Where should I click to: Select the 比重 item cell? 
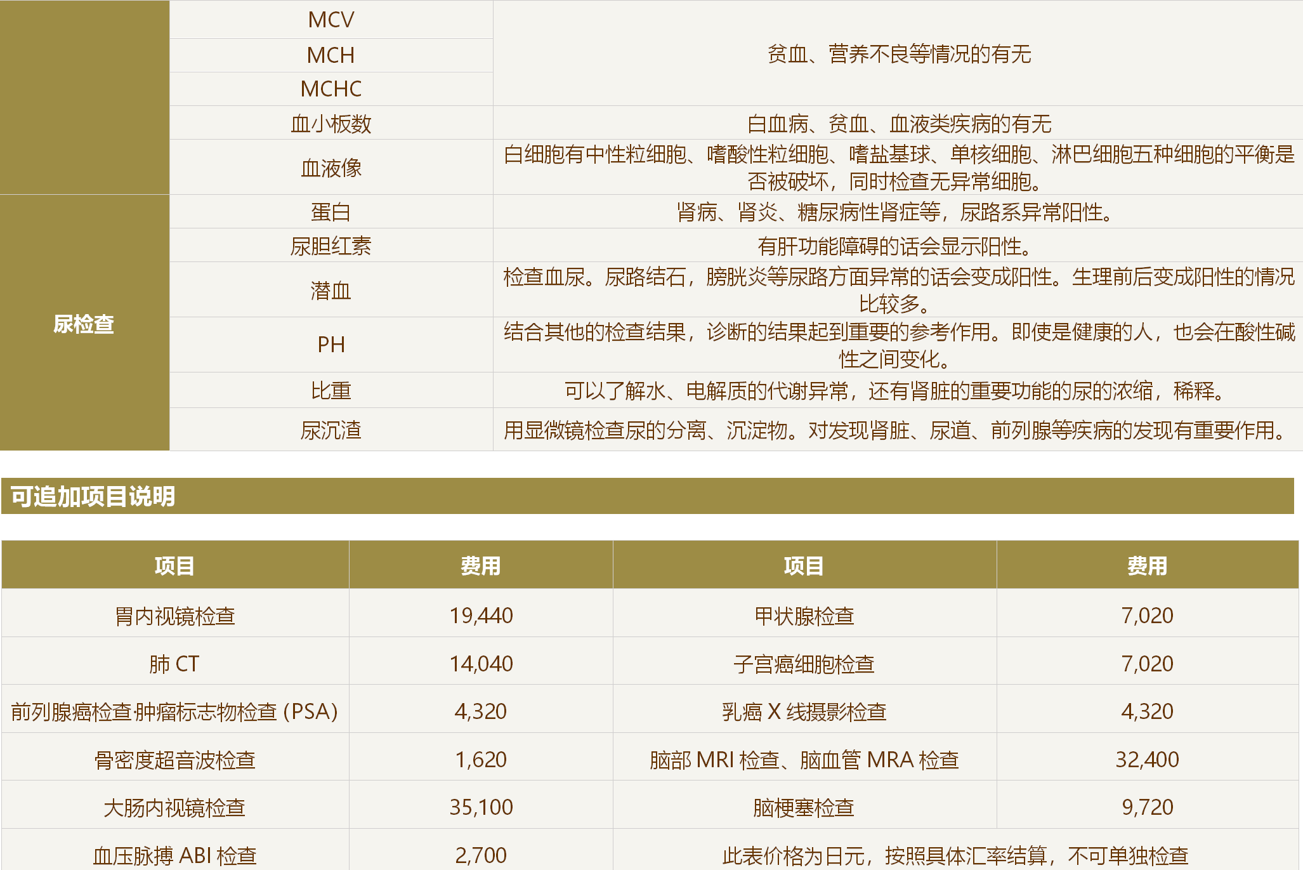click(x=331, y=390)
